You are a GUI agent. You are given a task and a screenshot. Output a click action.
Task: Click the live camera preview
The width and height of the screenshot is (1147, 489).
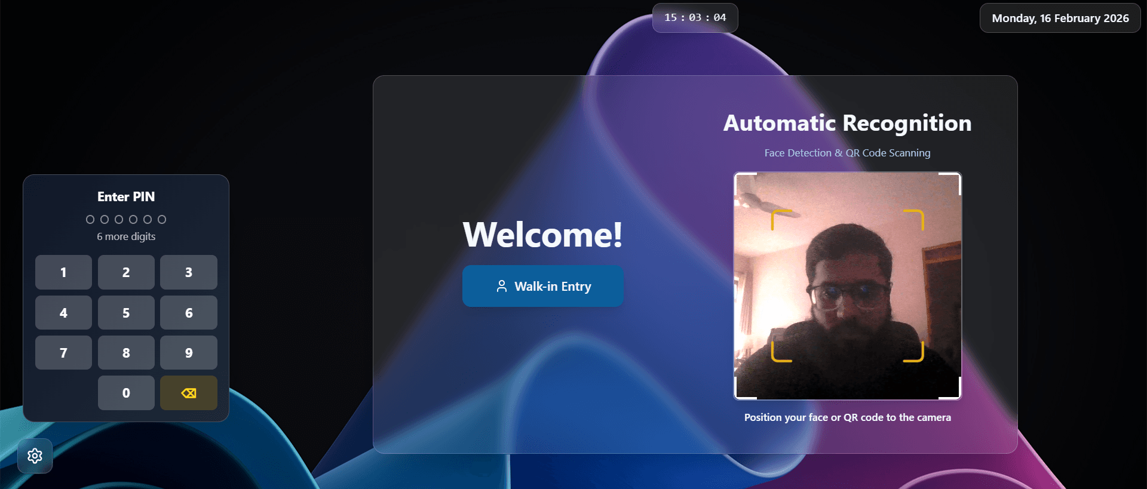pyautogui.click(x=847, y=286)
